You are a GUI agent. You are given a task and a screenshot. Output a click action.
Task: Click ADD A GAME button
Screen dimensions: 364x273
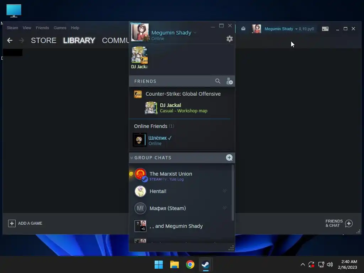25,223
